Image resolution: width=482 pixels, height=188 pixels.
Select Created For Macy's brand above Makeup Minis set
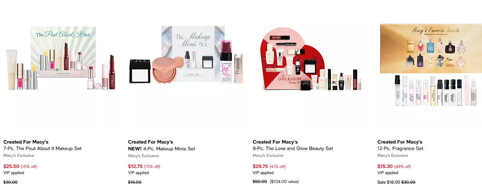tap(151, 142)
